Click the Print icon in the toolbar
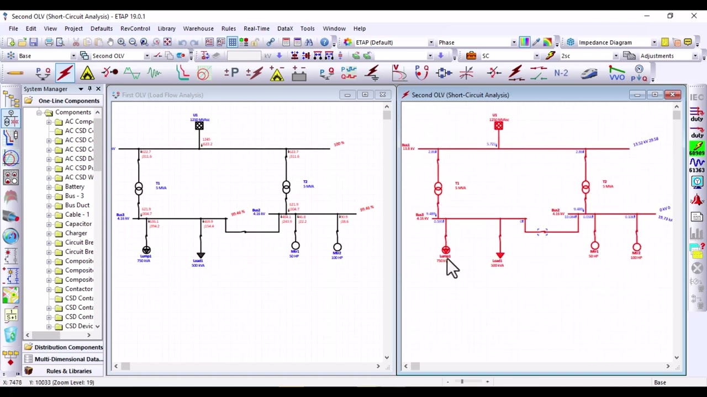 pos(49,42)
